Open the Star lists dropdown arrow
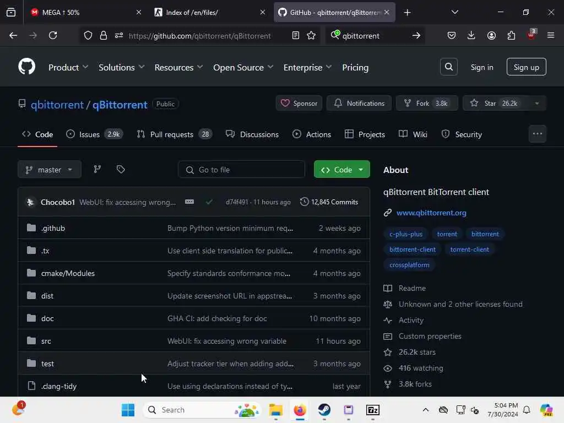 point(536,103)
